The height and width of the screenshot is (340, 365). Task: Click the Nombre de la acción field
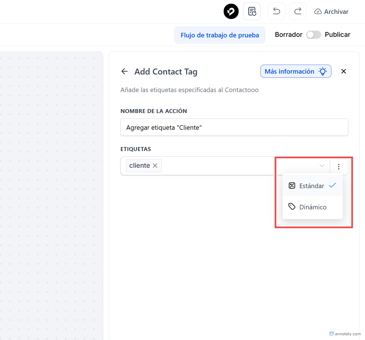(x=234, y=127)
